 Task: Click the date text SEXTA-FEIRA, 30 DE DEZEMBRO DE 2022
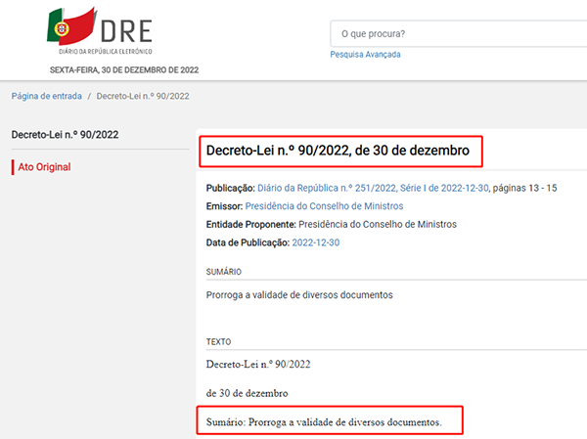[124, 70]
